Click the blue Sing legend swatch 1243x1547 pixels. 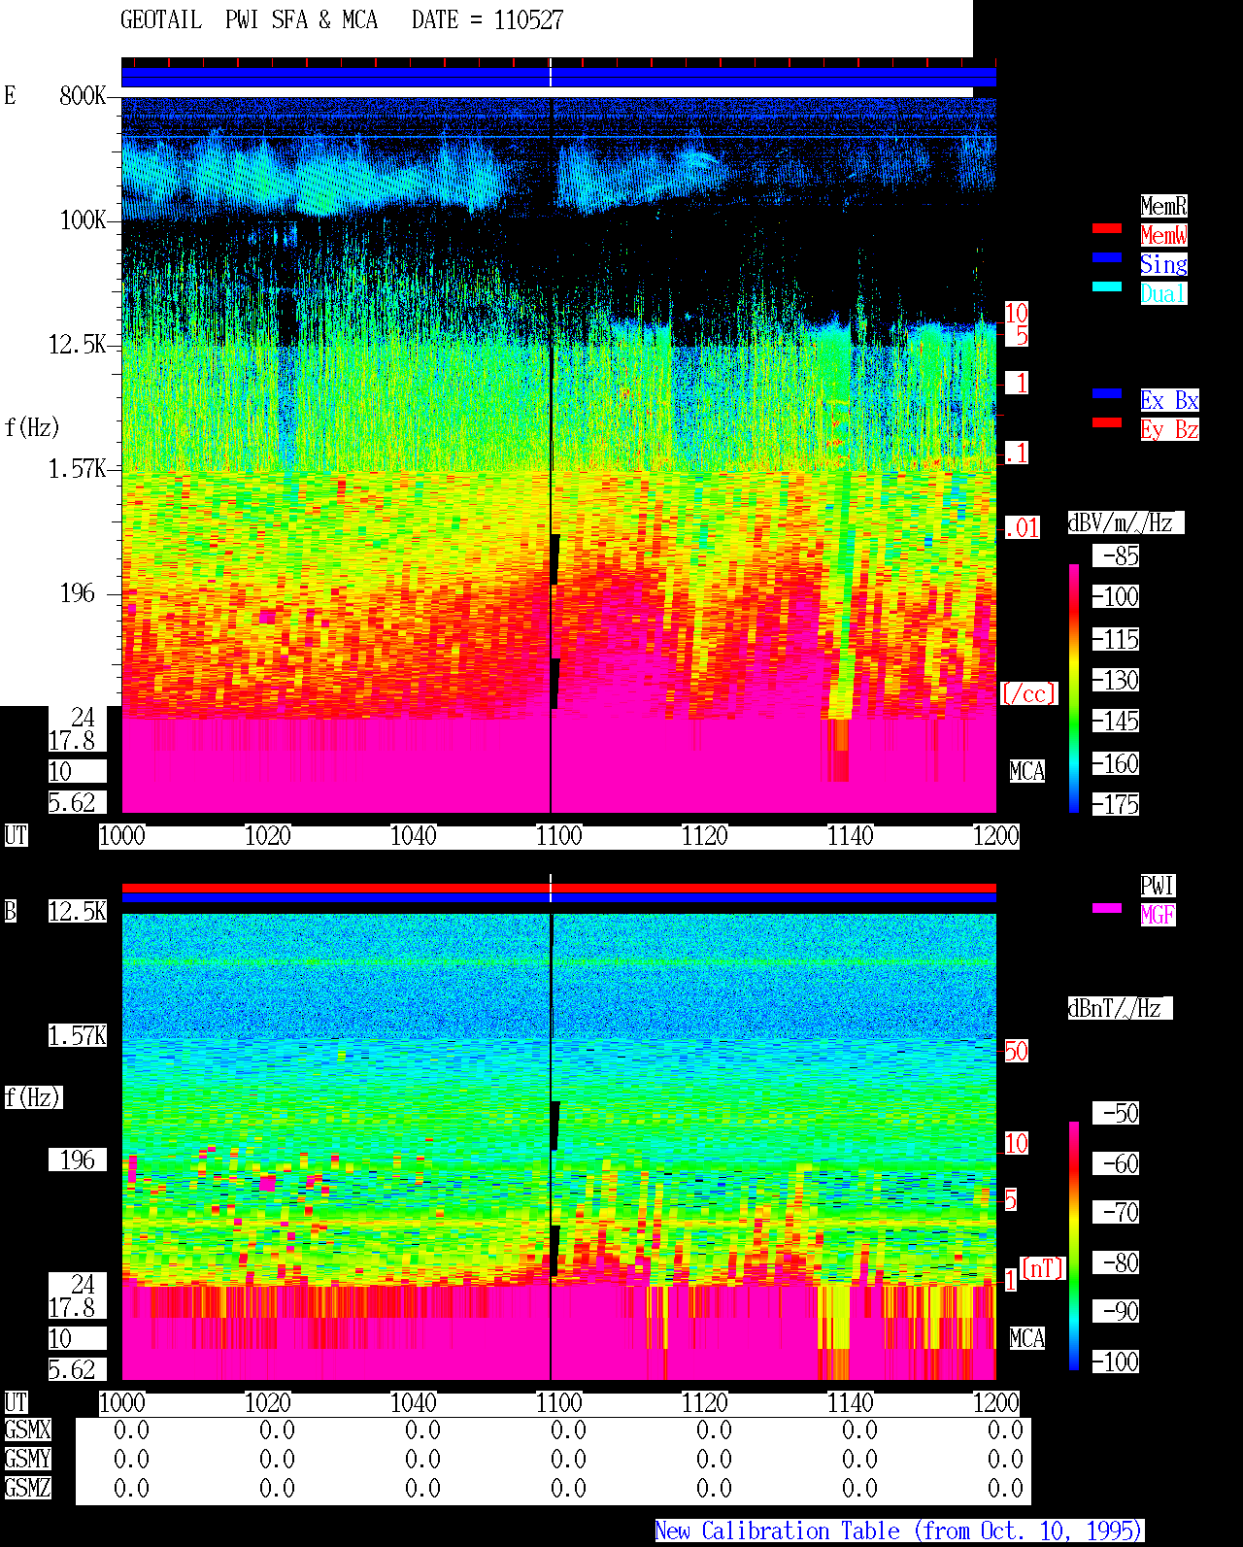pyautogui.click(x=1107, y=257)
